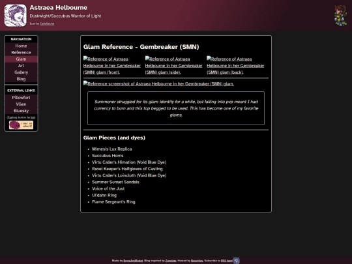
Task: Click the NAVIGATION panel heading
Action: click(x=21, y=39)
